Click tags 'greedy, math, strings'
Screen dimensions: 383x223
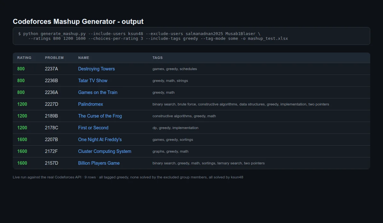[x=170, y=81]
